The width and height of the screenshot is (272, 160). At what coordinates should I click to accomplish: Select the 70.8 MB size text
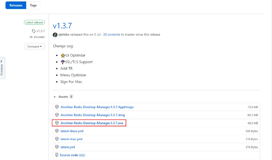[252, 107]
